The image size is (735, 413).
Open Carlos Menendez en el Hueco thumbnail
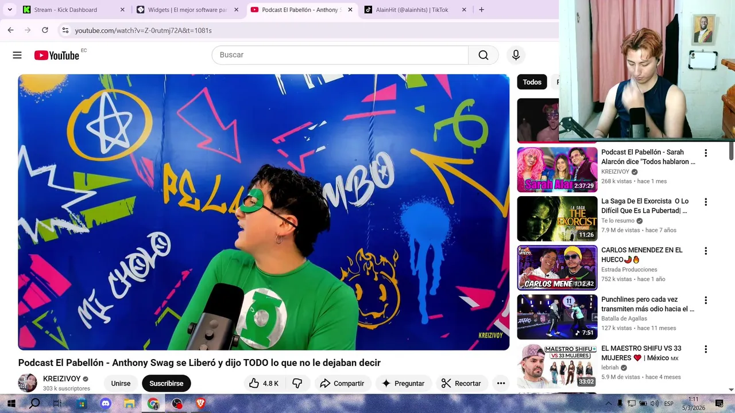point(557,268)
